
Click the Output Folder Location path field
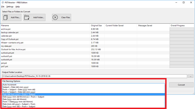(95, 76)
